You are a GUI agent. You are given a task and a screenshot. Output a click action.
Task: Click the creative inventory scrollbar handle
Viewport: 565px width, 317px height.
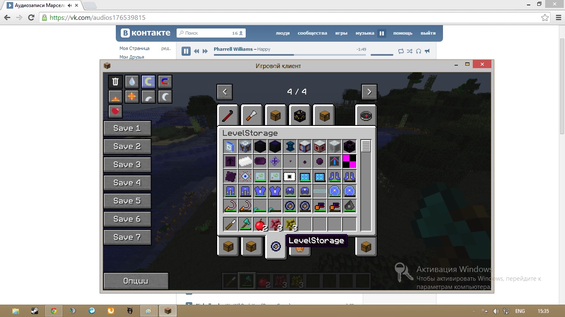pos(366,146)
